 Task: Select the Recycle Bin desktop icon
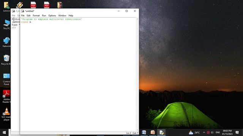coord(6,60)
